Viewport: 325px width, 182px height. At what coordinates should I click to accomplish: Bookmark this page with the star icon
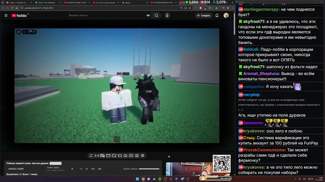[x=189, y=8]
